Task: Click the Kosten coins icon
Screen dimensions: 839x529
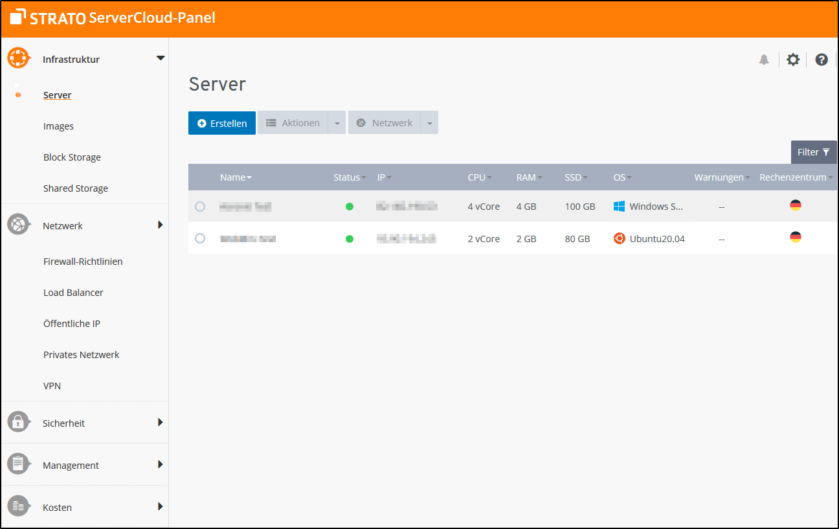Action: click(x=18, y=506)
